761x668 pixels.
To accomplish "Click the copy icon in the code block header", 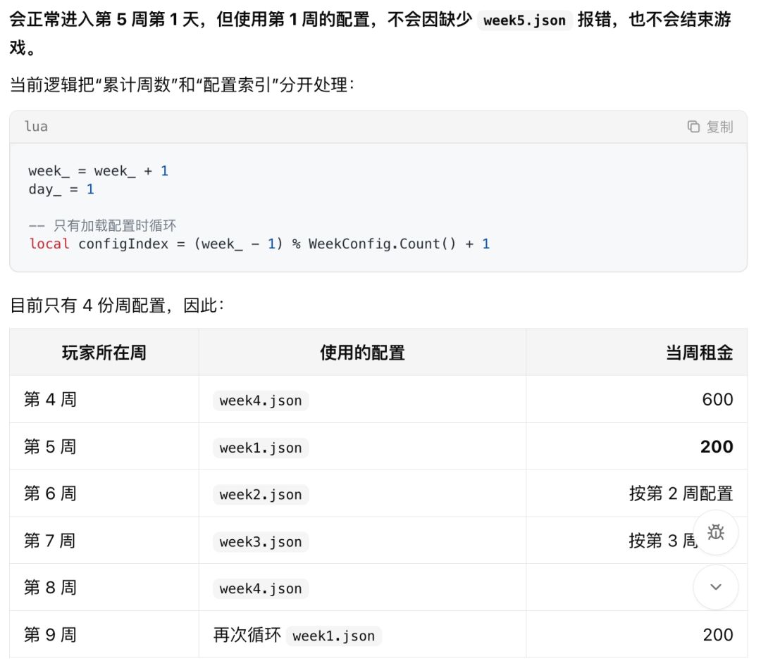I will pos(693,127).
